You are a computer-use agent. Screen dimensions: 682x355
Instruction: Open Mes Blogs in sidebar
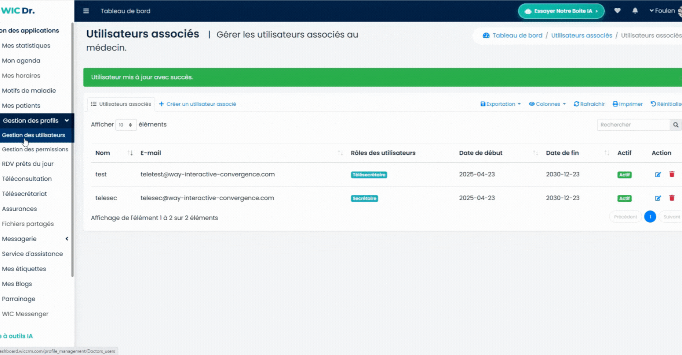point(17,284)
